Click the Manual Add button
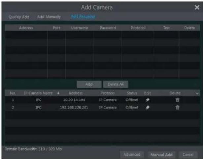Image resolution: width=203 pixels, height=159 pixels. (161, 155)
